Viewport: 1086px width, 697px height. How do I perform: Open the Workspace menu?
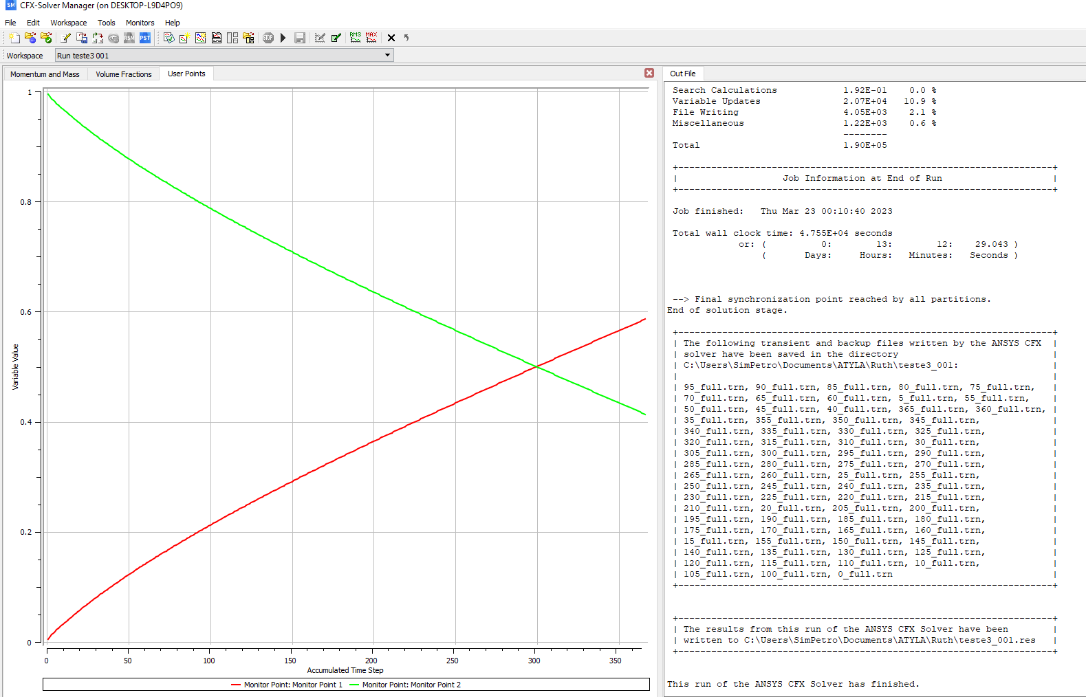(x=69, y=23)
